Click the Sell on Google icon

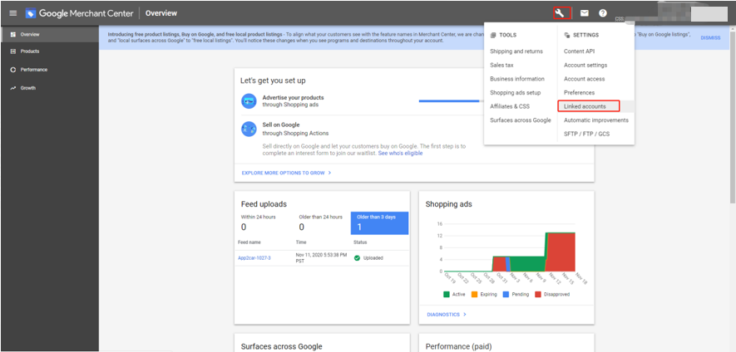[249, 129]
